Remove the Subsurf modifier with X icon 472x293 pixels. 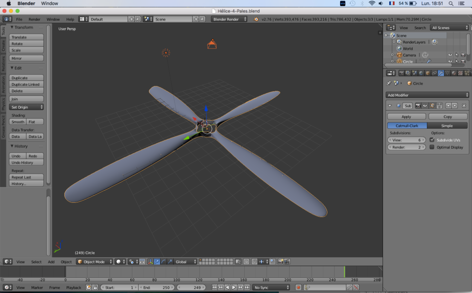tap(464, 106)
